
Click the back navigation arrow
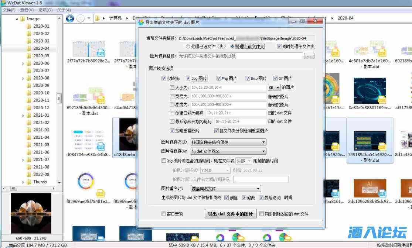(70, 18)
